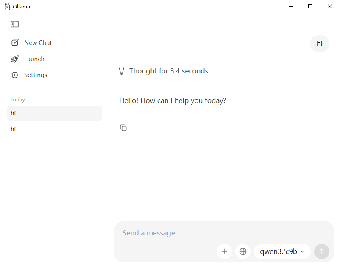
Task: Click the plus attachment icon
Action: coord(224,251)
